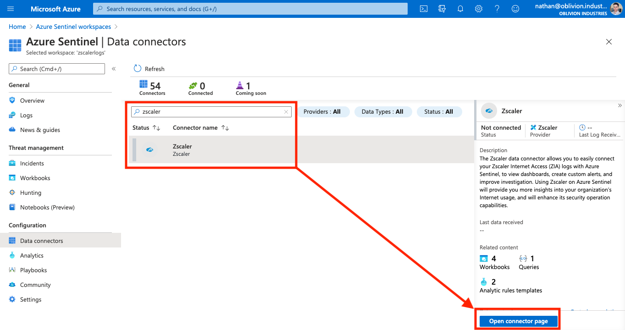
Task: Open the Cloud Shell icon in header
Action: coord(424,9)
